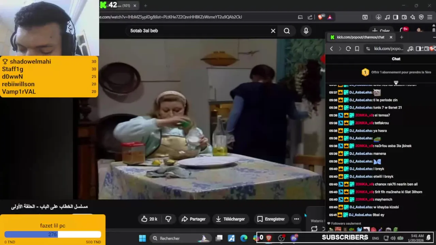Screen dimensions: 436x245
Task: Open the clock showing 5:41 AM
Action: (x=417, y=238)
